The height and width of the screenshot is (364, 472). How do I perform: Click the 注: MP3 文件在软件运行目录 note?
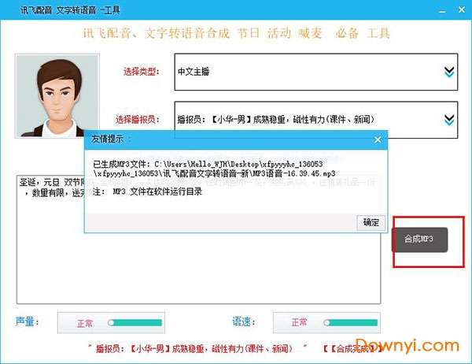coord(147,191)
